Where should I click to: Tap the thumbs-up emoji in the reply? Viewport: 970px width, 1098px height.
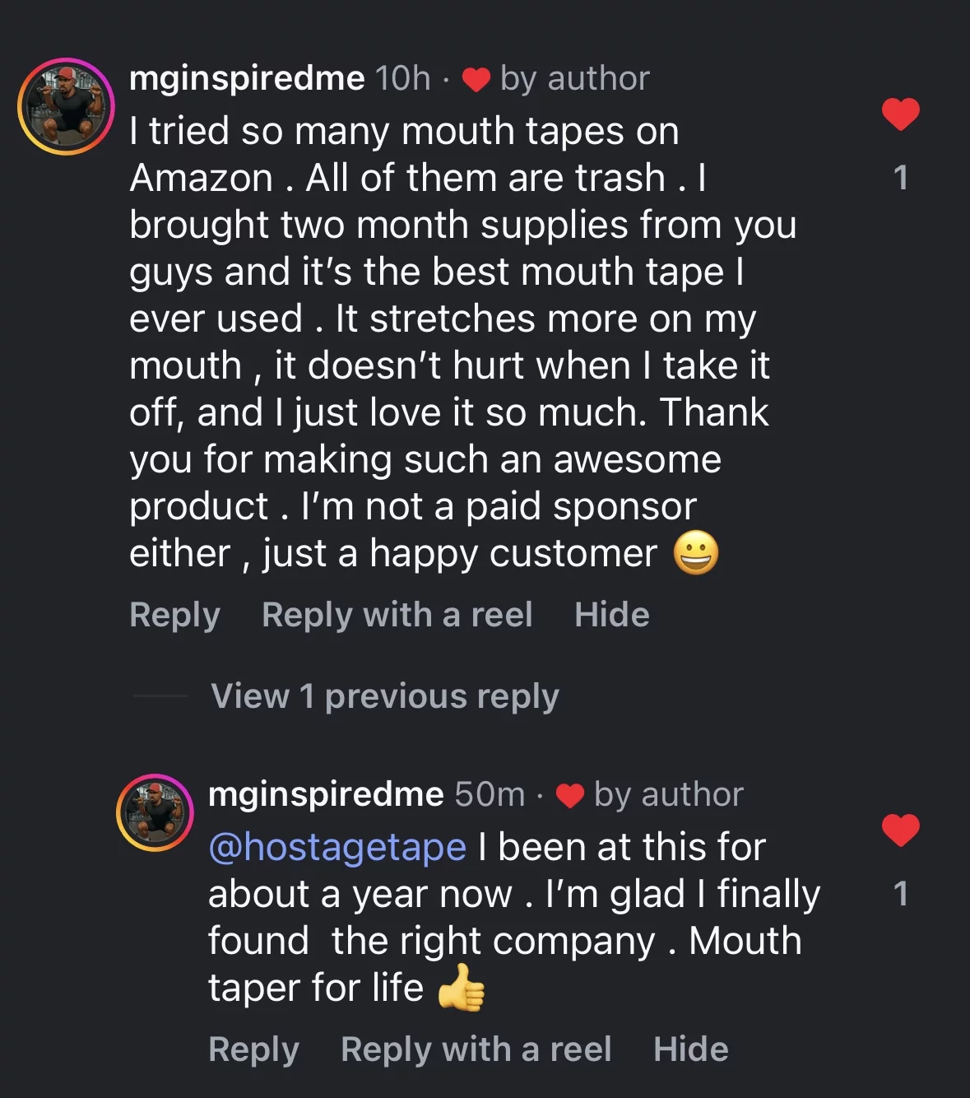(x=461, y=988)
